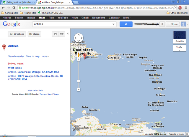The width and height of the screenshot is (189, 137).
Task: Open Gmail in the Google bar
Action: point(85,18)
